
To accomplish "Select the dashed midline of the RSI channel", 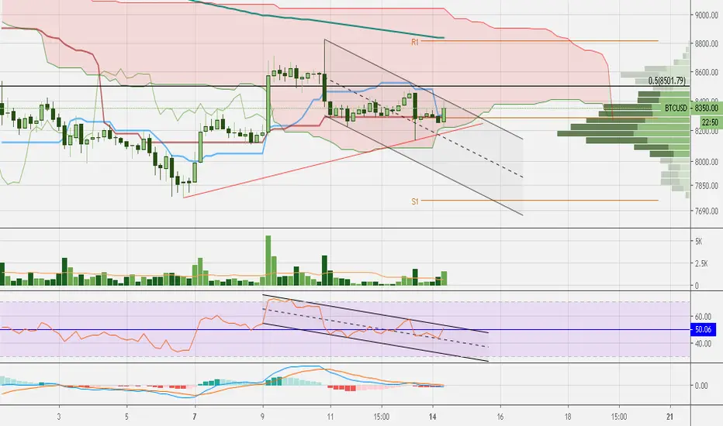I will tap(375, 328).
